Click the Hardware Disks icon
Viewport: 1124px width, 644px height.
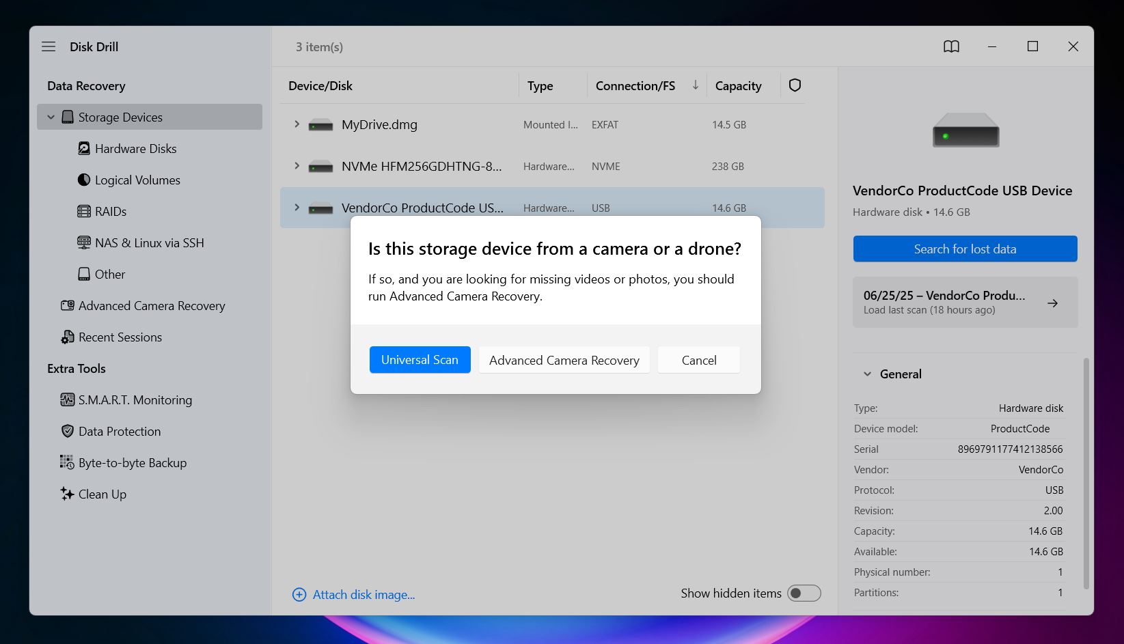click(84, 149)
